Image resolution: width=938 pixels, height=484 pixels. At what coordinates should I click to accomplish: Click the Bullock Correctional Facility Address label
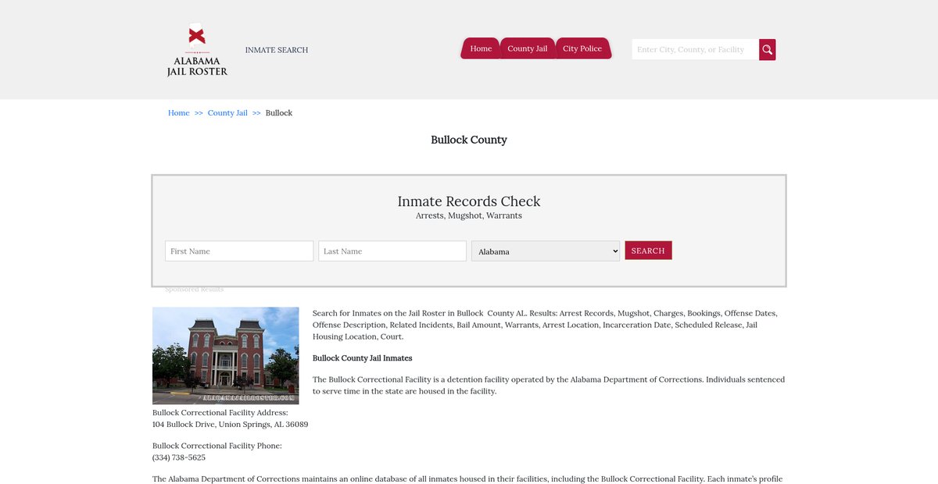(220, 413)
